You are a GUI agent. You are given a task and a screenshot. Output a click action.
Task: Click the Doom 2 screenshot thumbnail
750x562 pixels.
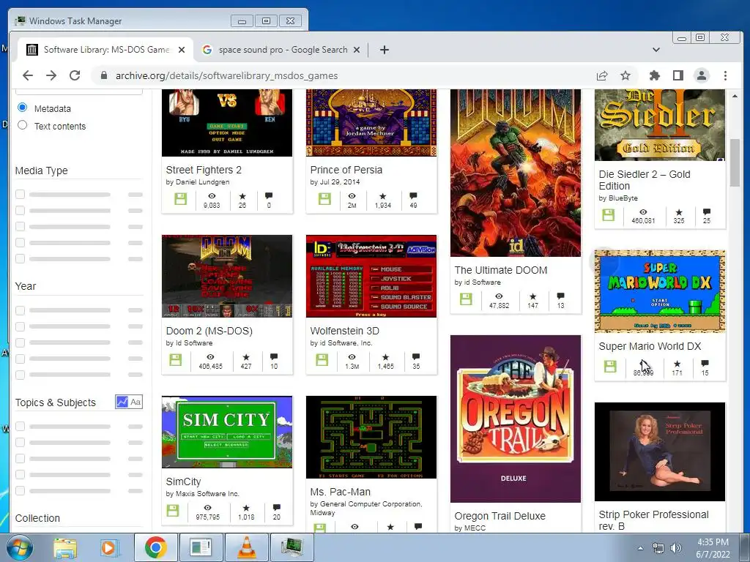tap(227, 276)
